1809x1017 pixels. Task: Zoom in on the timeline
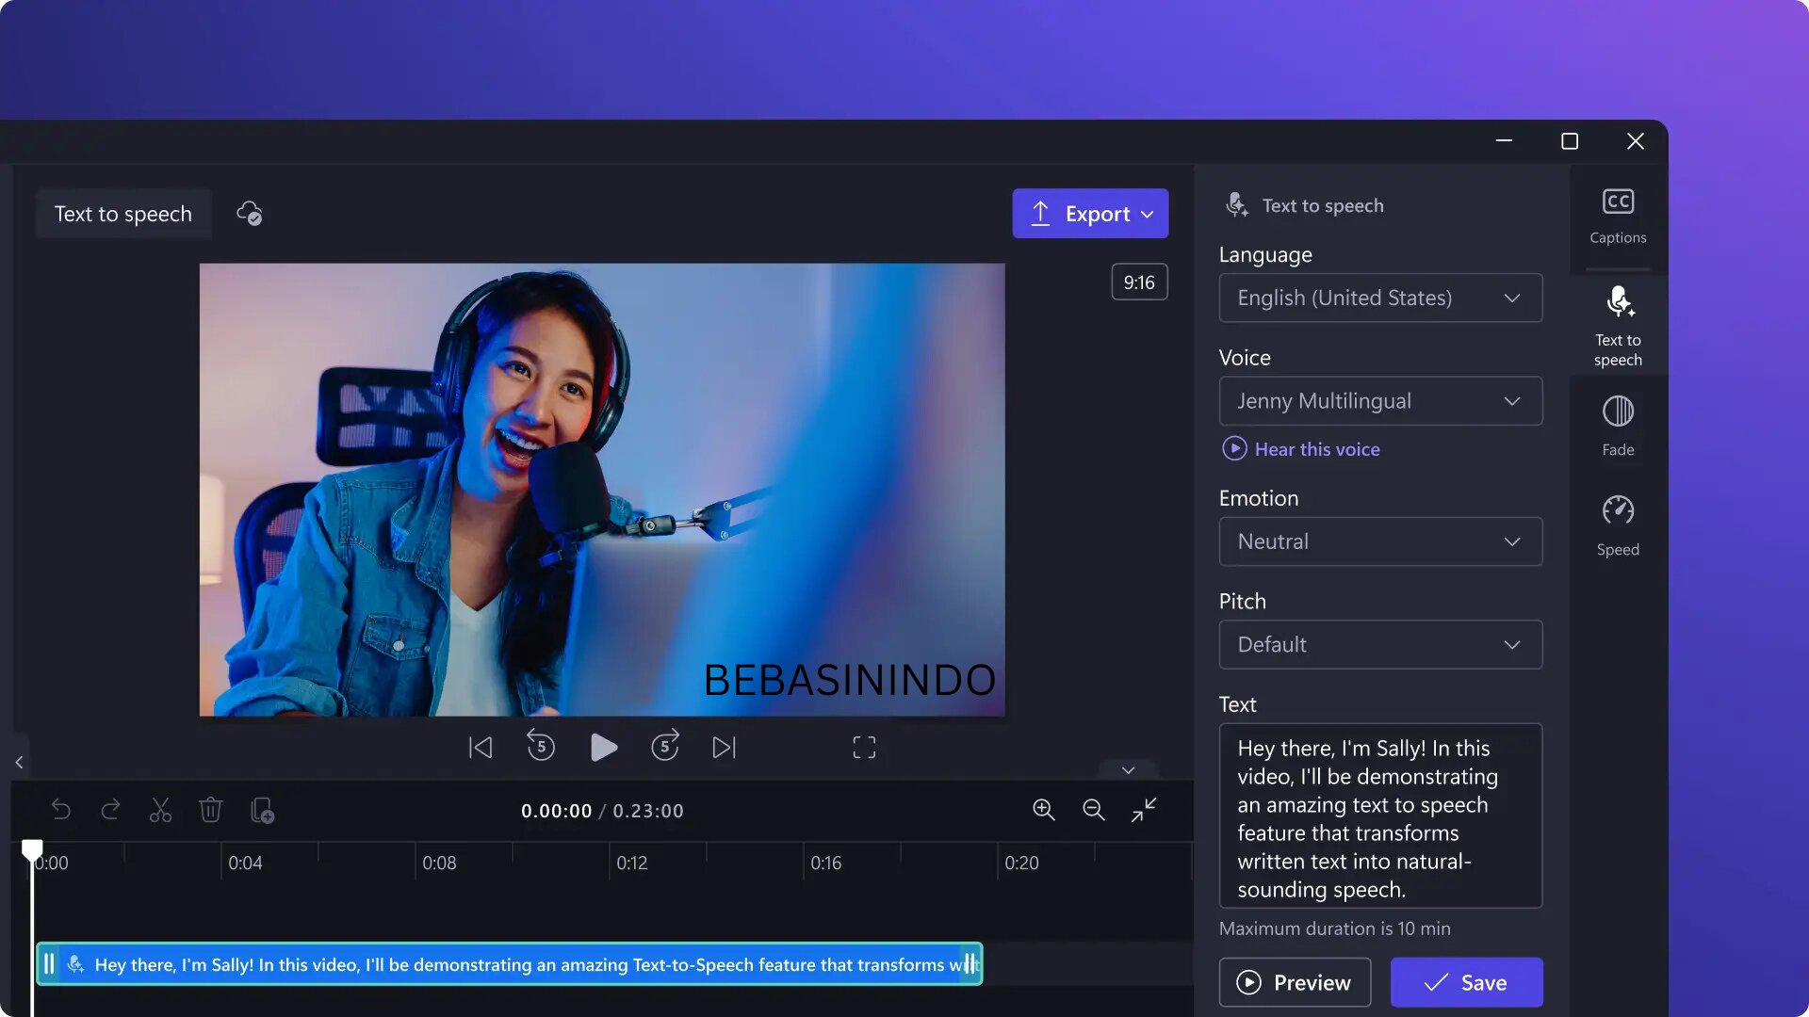click(1043, 810)
